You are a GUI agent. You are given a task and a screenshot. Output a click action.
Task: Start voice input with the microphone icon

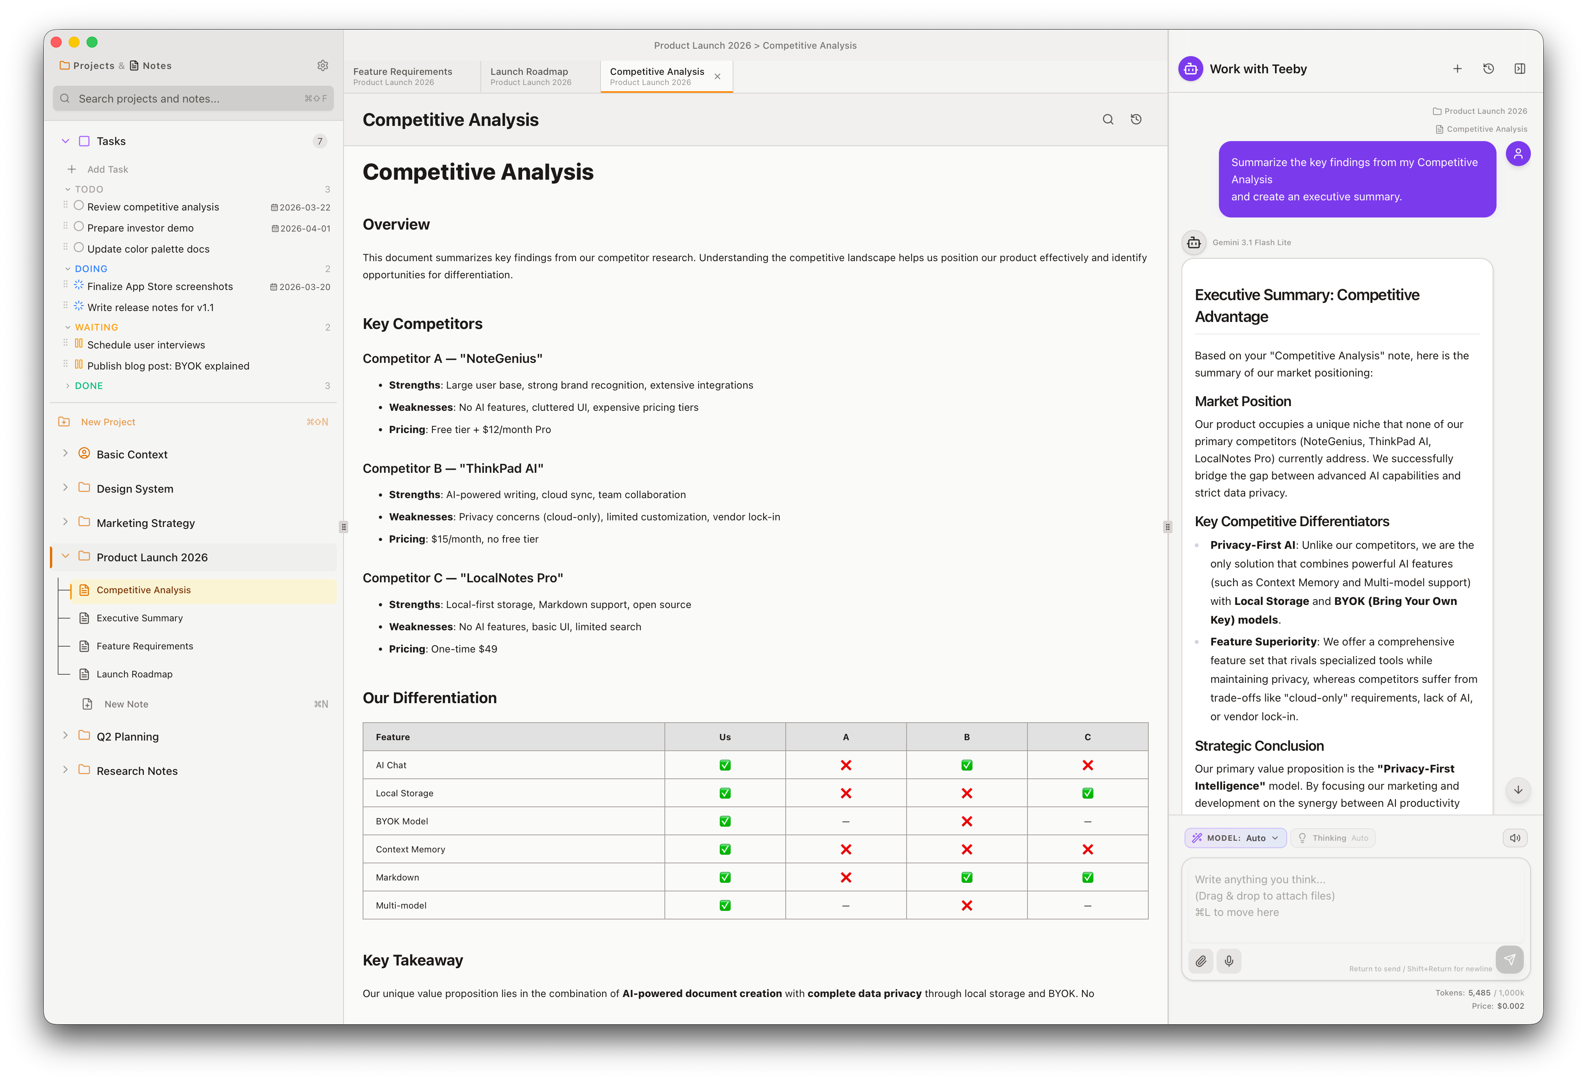point(1229,960)
